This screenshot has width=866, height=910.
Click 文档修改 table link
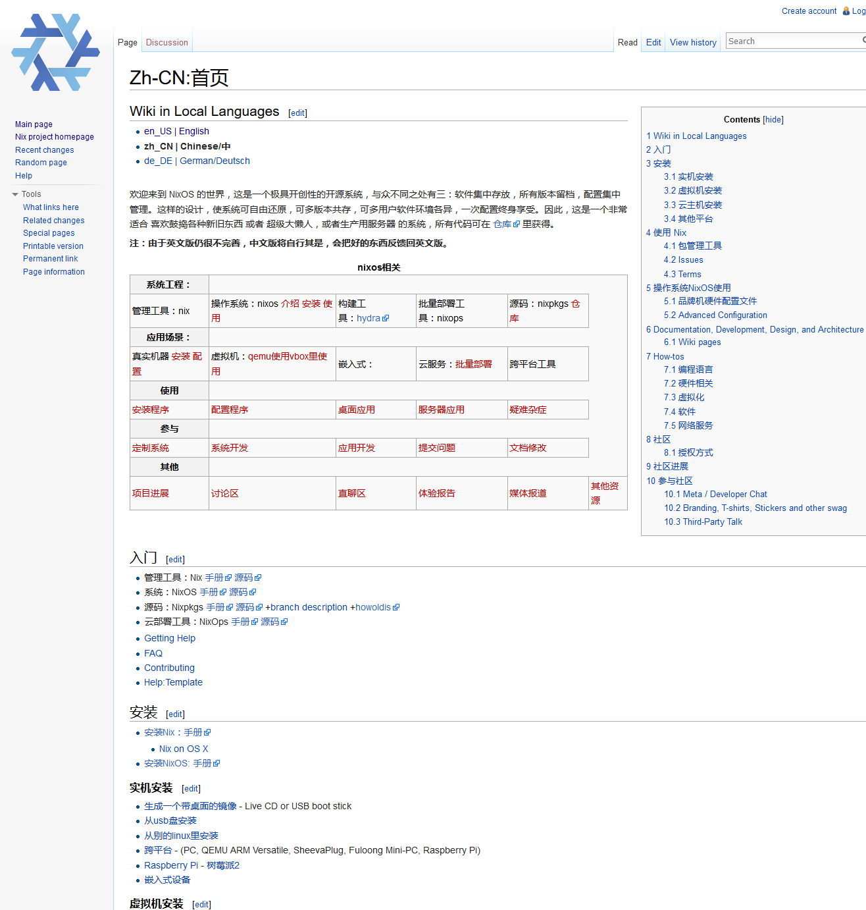tap(528, 448)
